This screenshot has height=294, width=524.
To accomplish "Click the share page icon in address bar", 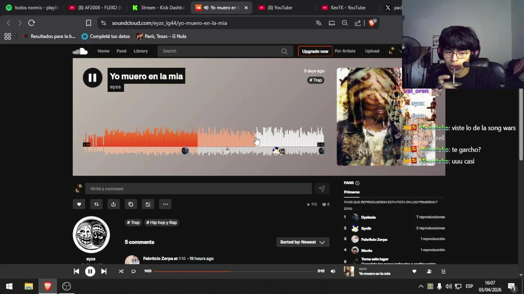I will 358,23.
